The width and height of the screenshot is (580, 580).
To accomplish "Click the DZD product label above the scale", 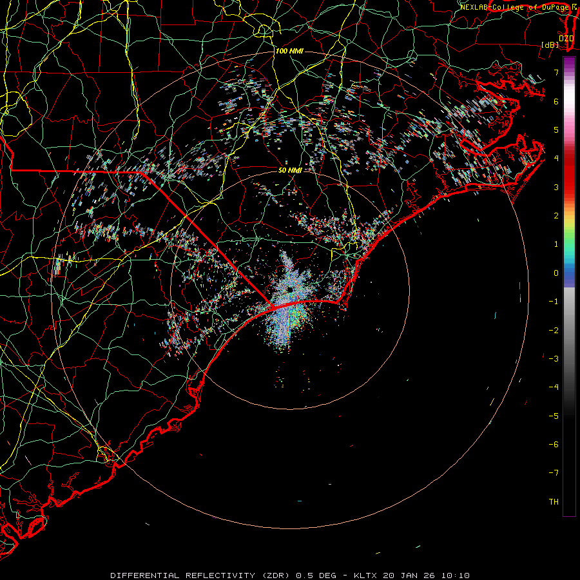I will pyautogui.click(x=566, y=39).
